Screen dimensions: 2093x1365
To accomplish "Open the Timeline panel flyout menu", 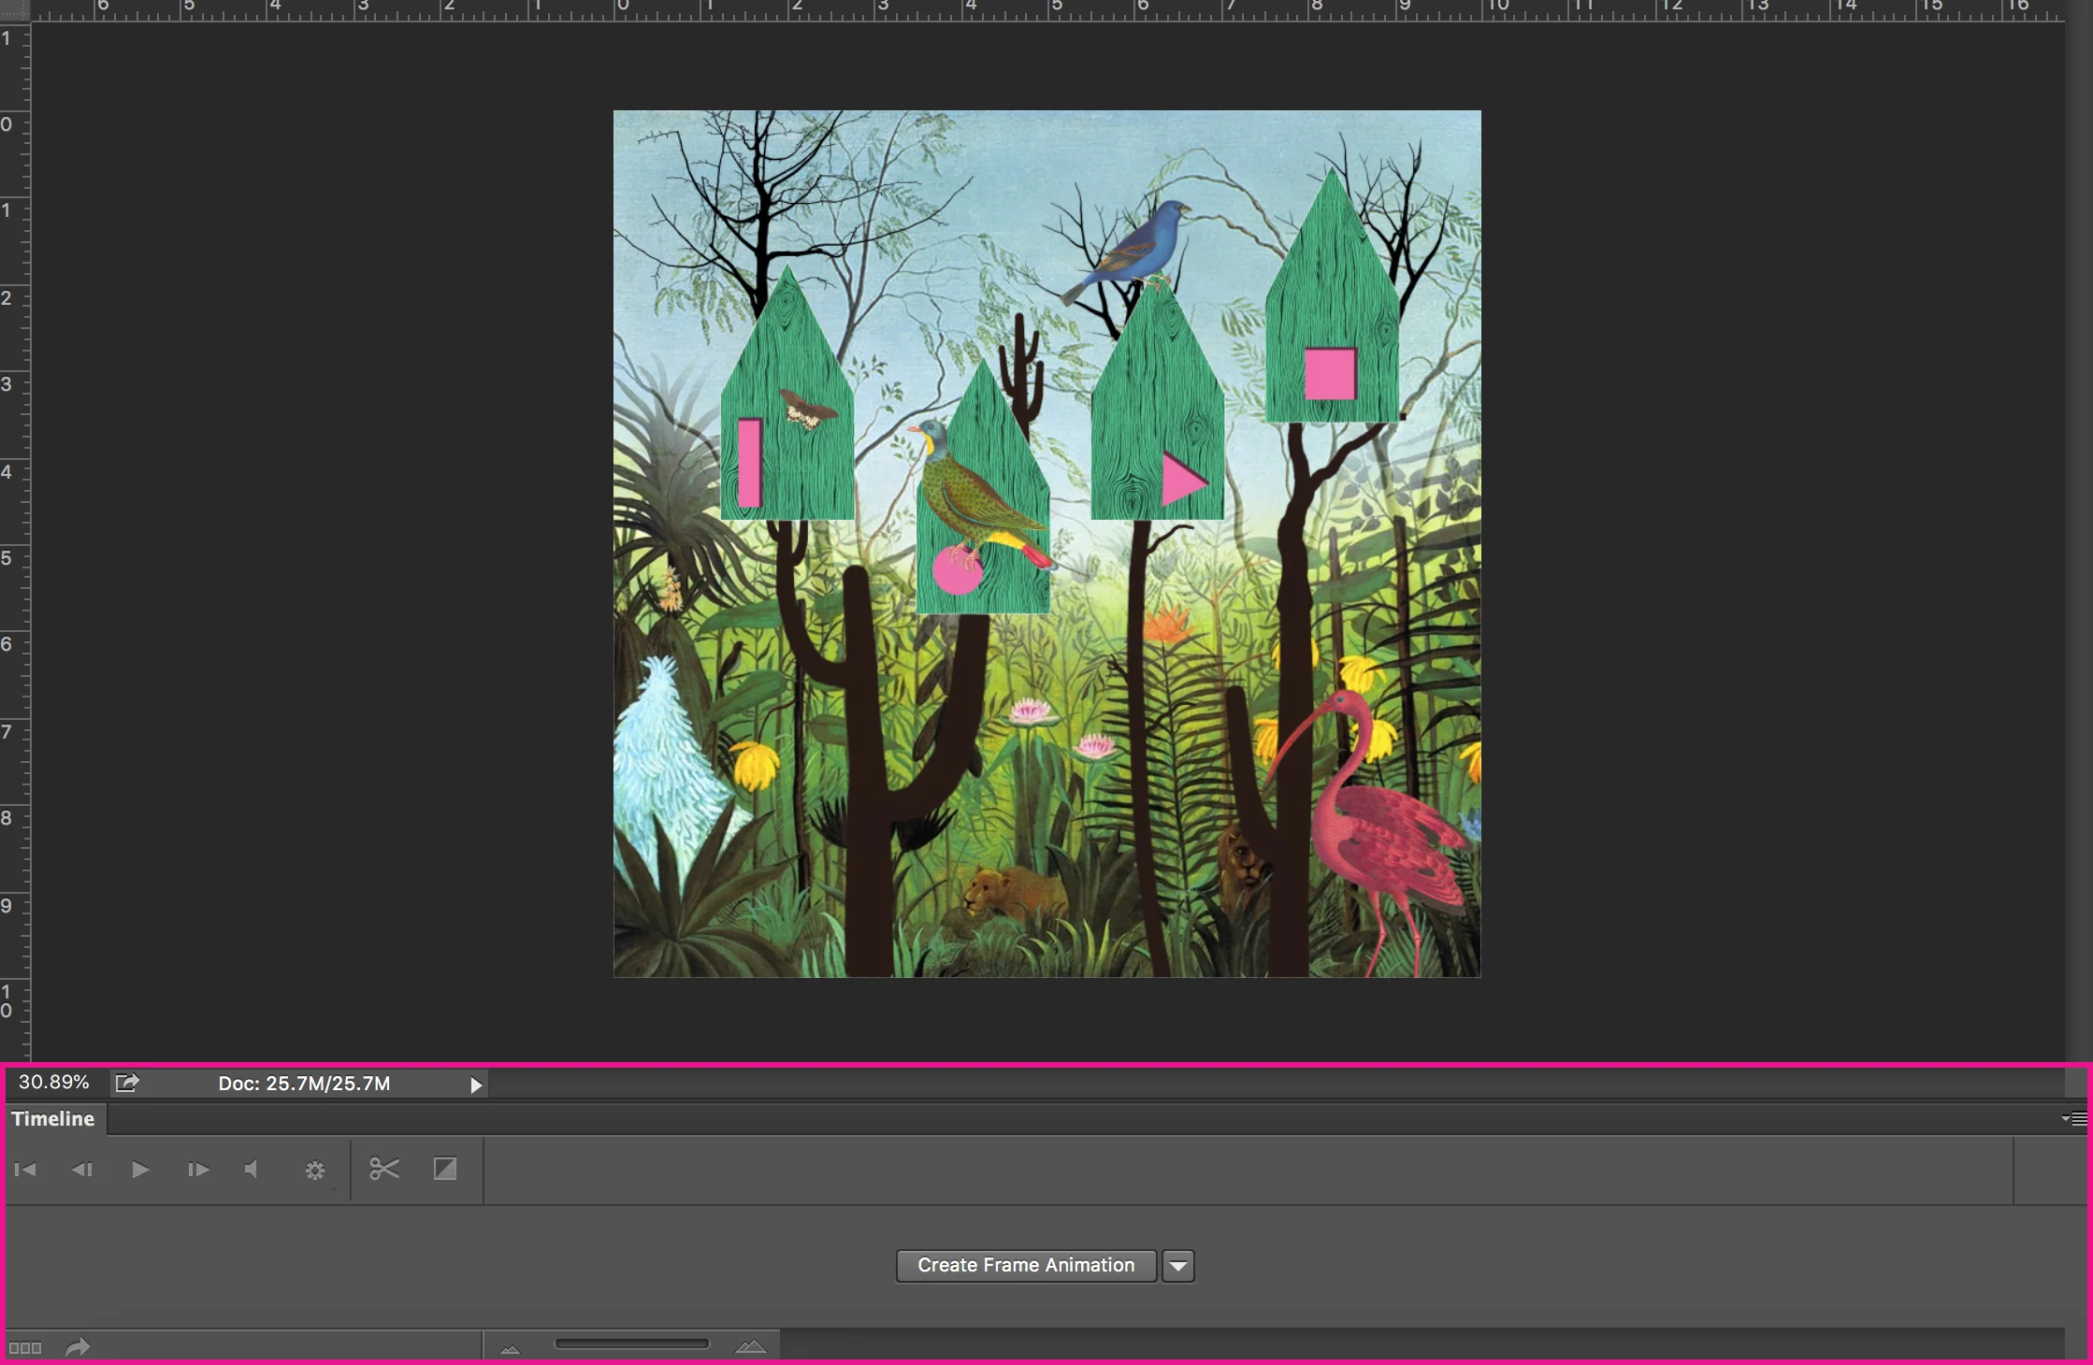I will pos(2073,1118).
